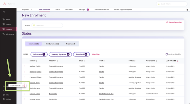Focus the Search Patient field
The image size is (190, 104).
point(172,4)
